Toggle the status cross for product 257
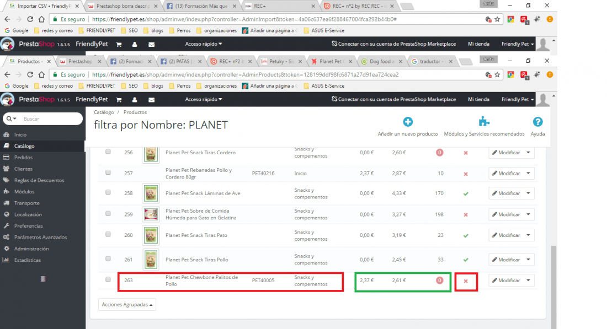Screen dimensions: 607x329 click(x=466, y=174)
